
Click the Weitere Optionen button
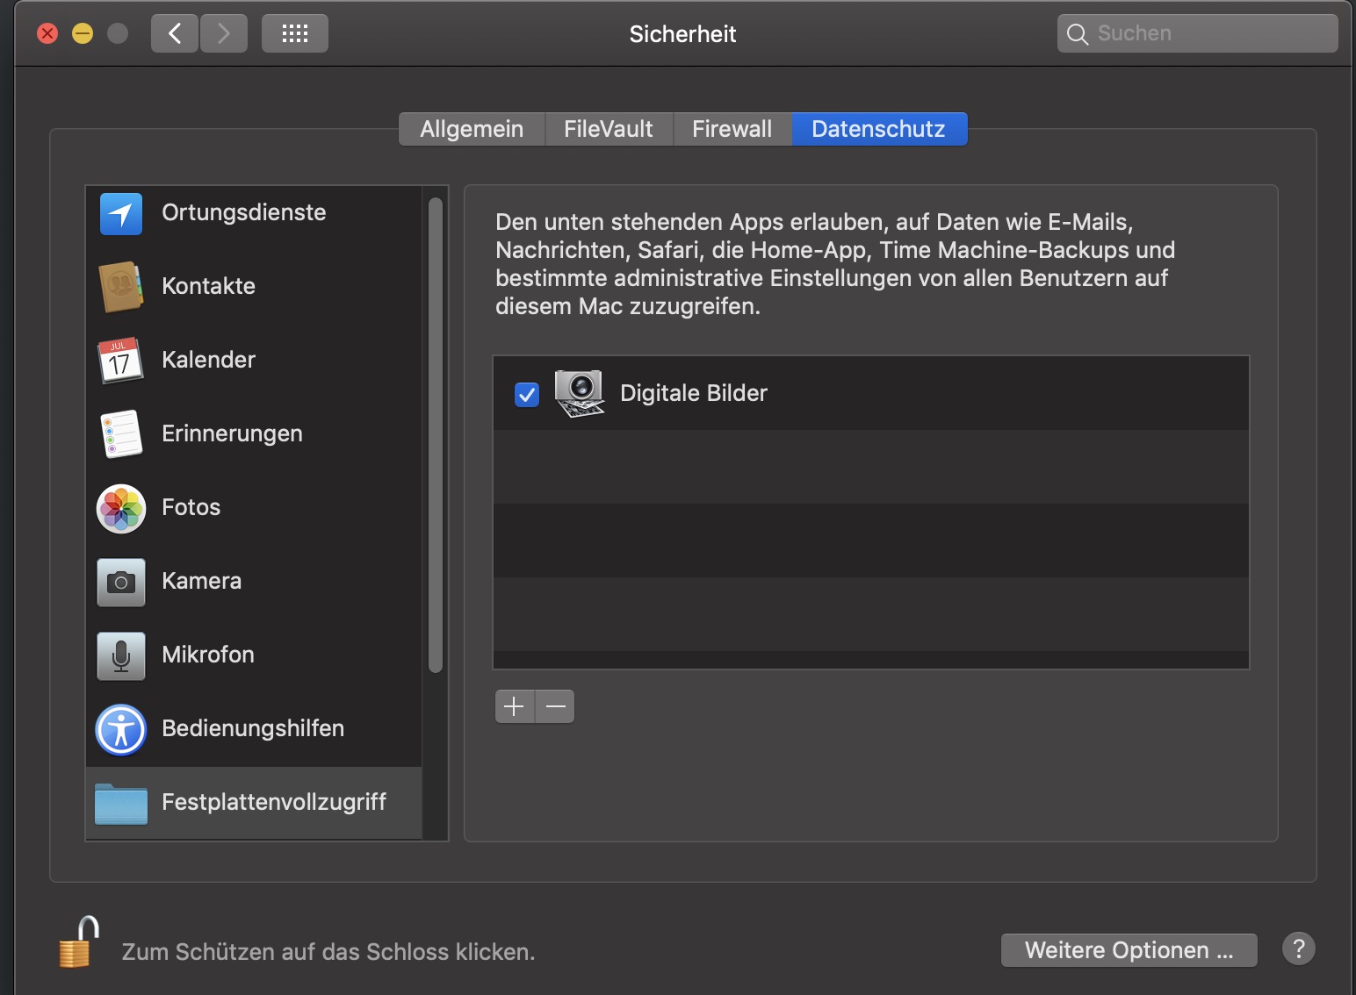pos(1129,950)
